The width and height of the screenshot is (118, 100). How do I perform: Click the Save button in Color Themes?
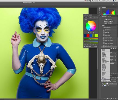click(x=96, y=46)
